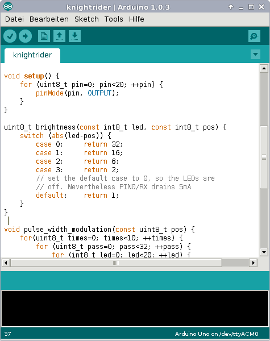Open the Serial Monitor magnifier icon

[254, 36]
